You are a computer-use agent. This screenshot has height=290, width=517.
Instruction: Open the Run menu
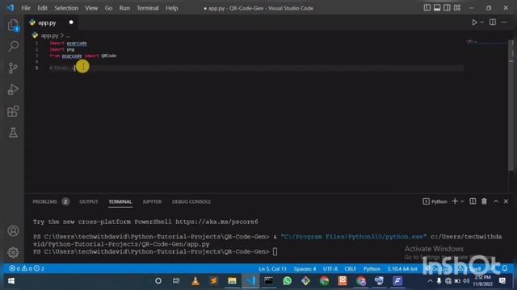click(x=124, y=8)
